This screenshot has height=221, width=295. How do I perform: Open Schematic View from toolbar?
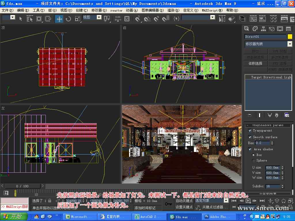(x=262, y=19)
